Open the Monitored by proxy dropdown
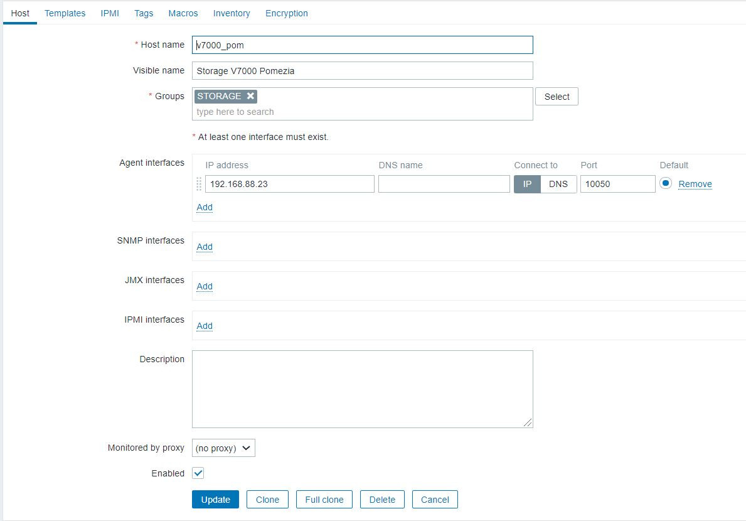 223,448
